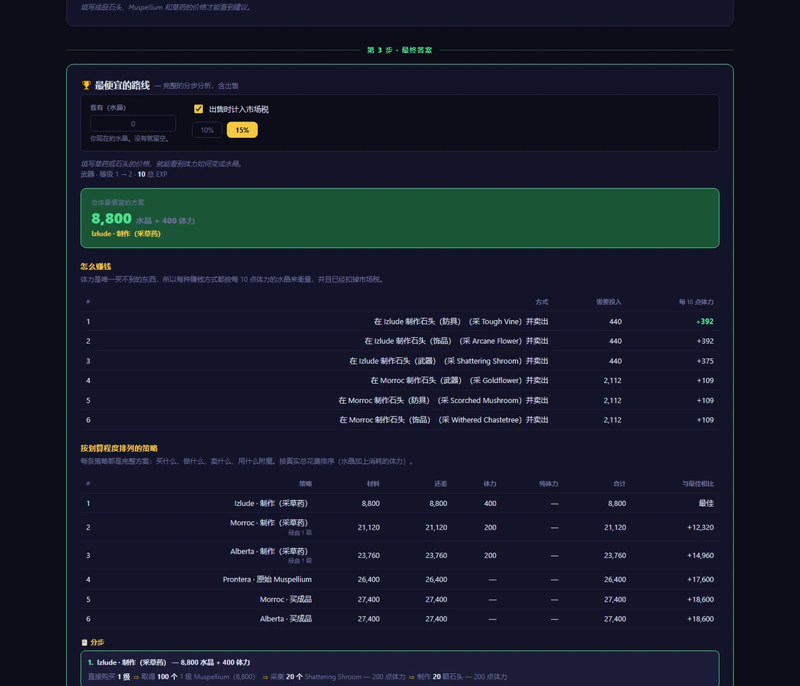Image resolution: width=800 pixels, height=686 pixels.
Task: Select the Arcane Flower 并卖出 row text
Action: point(456,341)
